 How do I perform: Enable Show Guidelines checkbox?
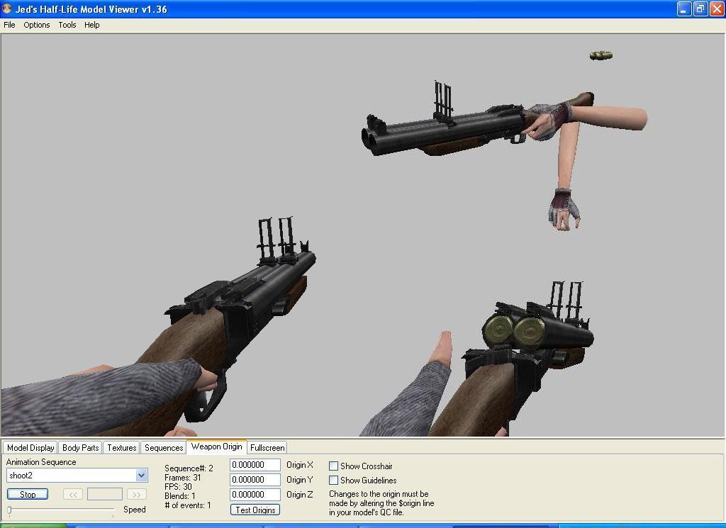point(333,481)
